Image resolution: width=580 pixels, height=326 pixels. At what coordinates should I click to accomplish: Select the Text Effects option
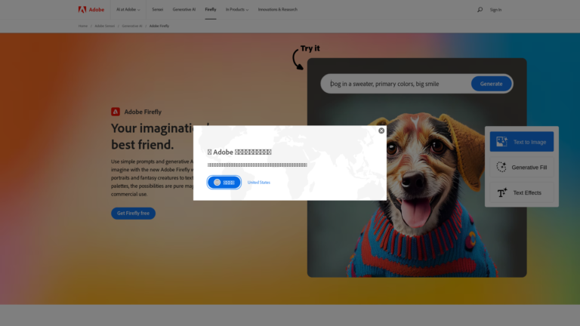(x=522, y=192)
